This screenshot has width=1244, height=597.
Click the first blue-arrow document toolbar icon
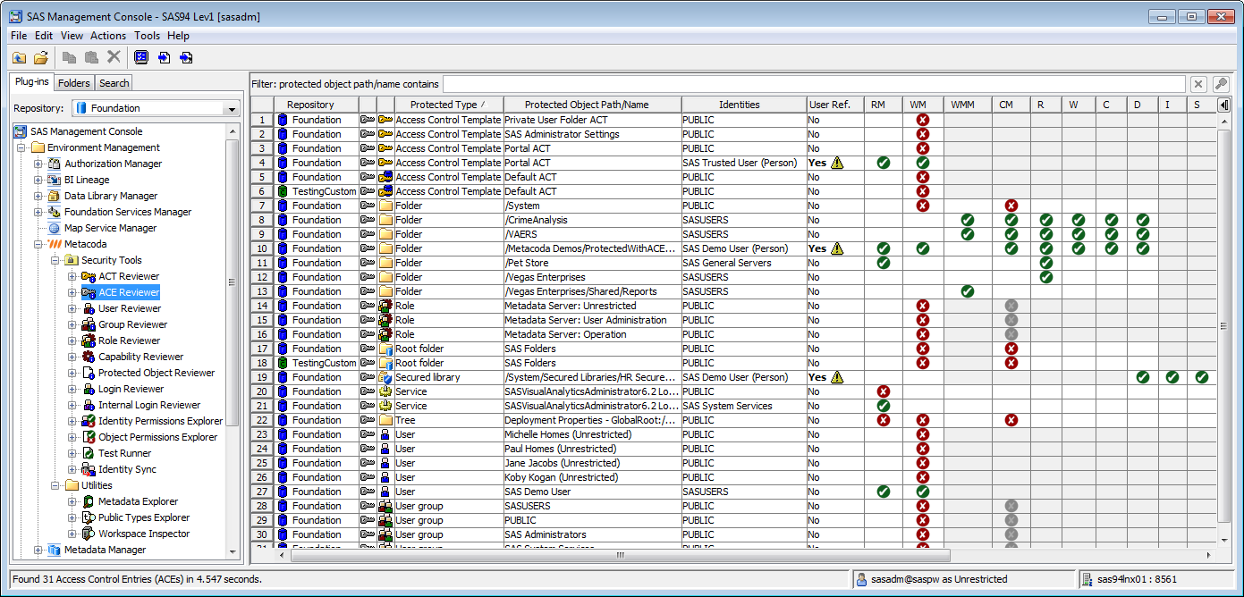pyautogui.click(x=164, y=58)
